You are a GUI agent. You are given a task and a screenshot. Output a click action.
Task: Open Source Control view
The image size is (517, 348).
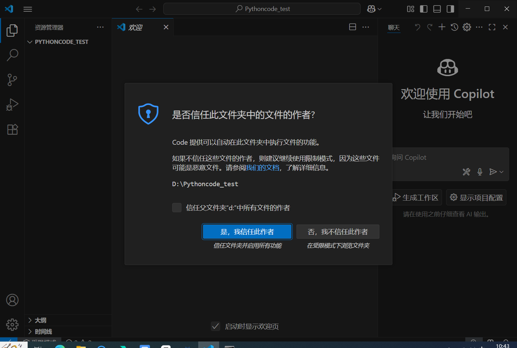(12, 80)
